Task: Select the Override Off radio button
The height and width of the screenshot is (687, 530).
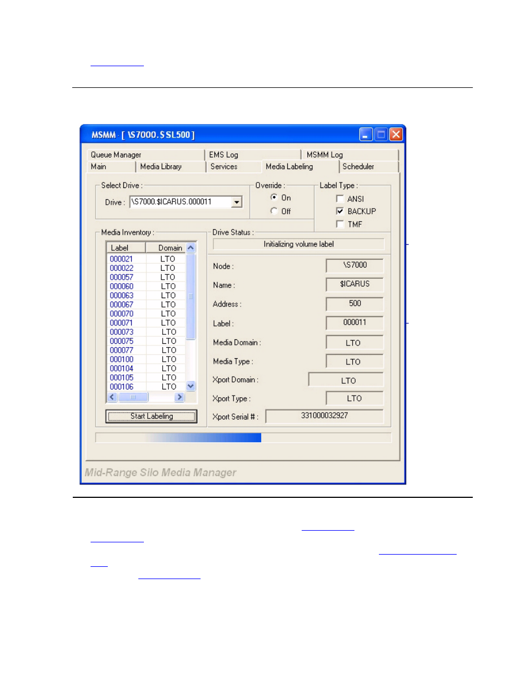Action: pyautogui.click(x=274, y=211)
